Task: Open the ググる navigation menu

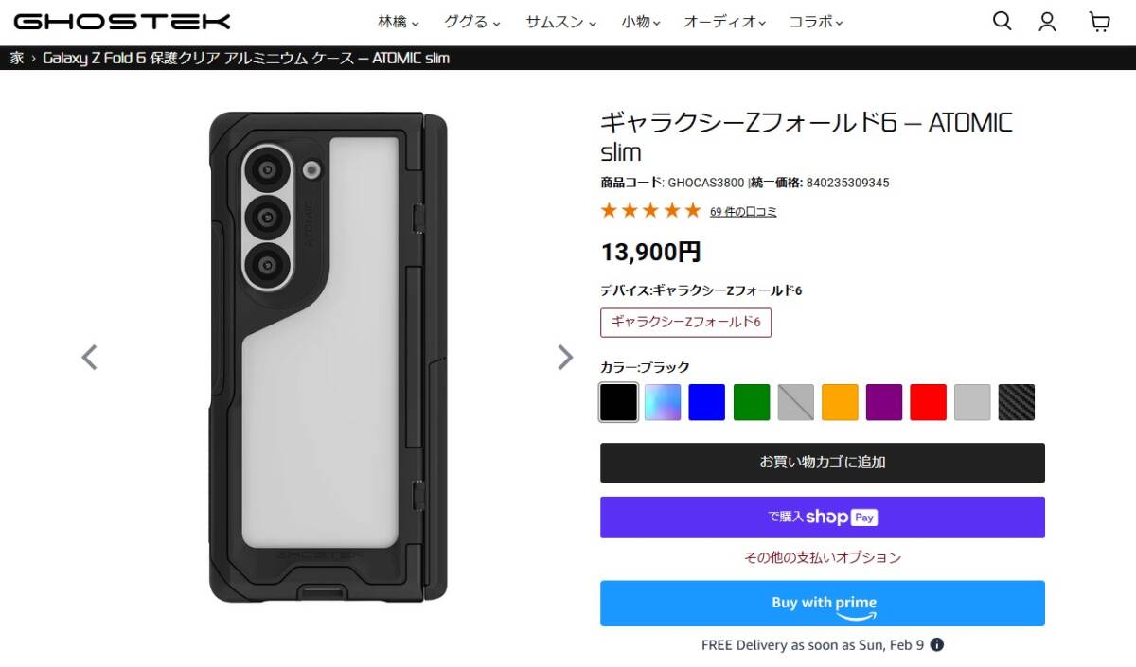Action: coord(472,22)
